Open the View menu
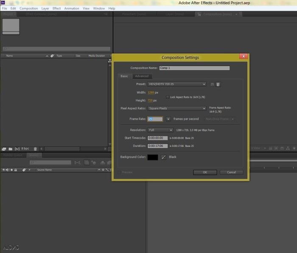The height and width of the screenshot is (253, 297). tap(86, 8)
